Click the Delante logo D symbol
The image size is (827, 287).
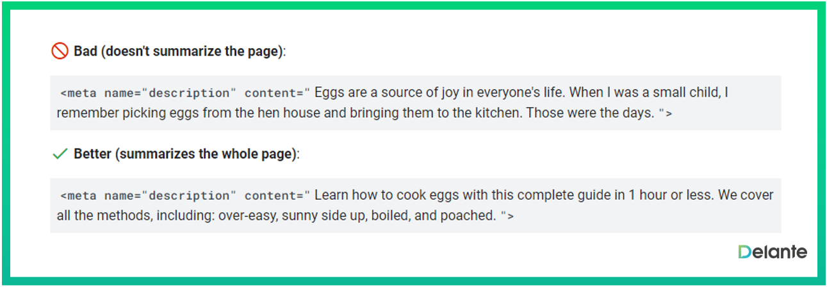click(745, 252)
